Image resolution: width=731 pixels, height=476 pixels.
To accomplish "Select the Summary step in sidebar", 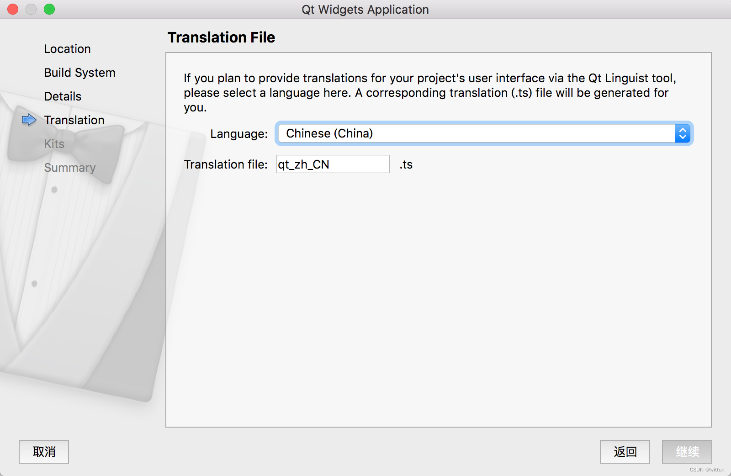I will point(69,168).
